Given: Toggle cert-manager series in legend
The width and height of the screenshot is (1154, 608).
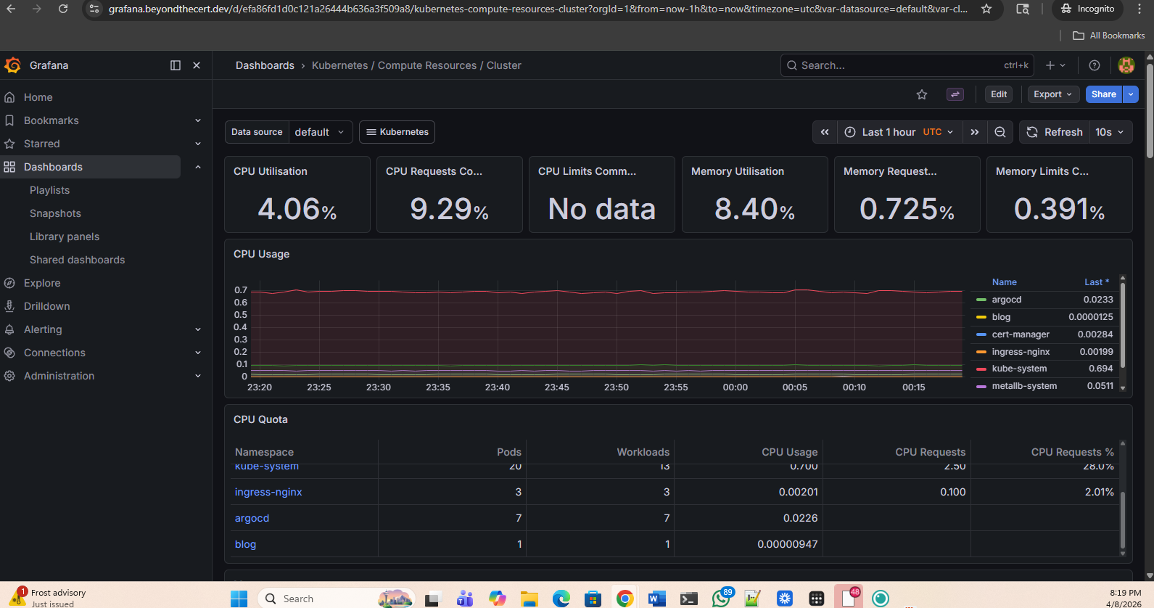Looking at the screenshot, I should pyautogui.click(x=1021, y=334).
